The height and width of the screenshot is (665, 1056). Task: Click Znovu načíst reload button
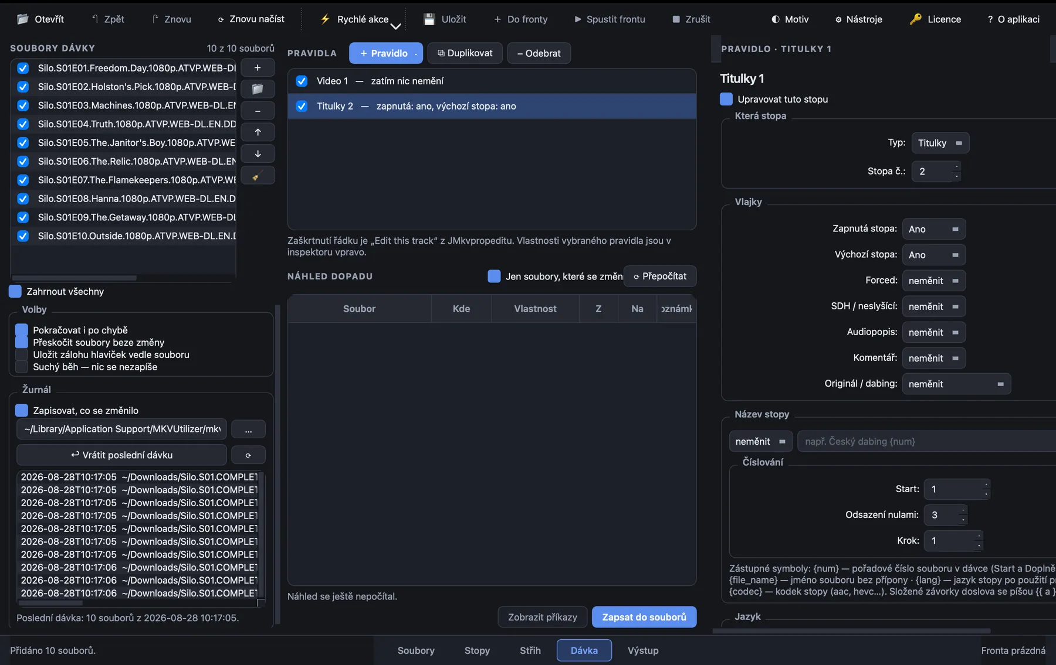point(251,19)
